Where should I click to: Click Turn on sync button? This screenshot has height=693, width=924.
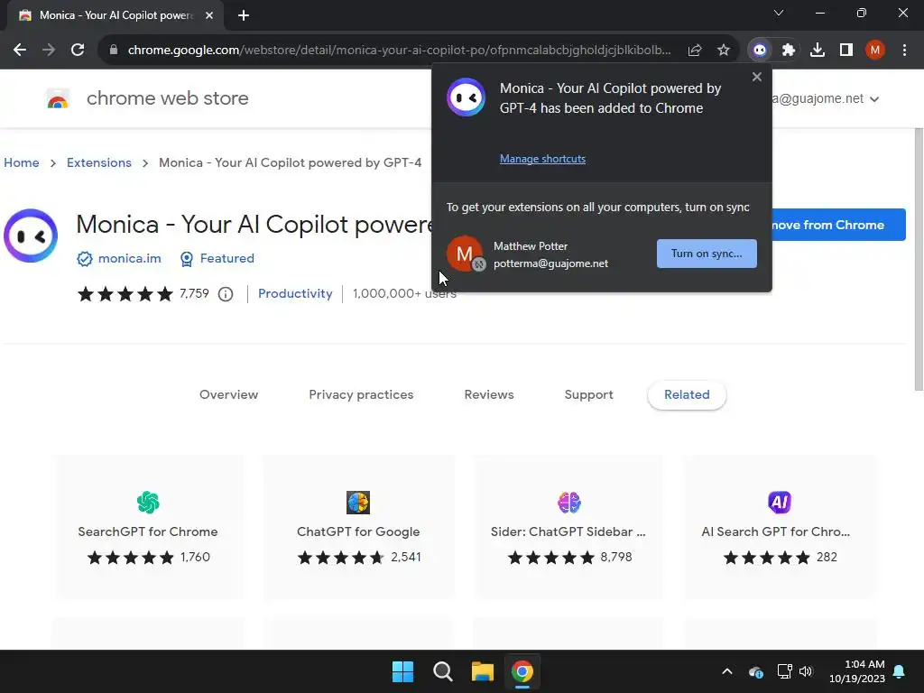(707, 254)
